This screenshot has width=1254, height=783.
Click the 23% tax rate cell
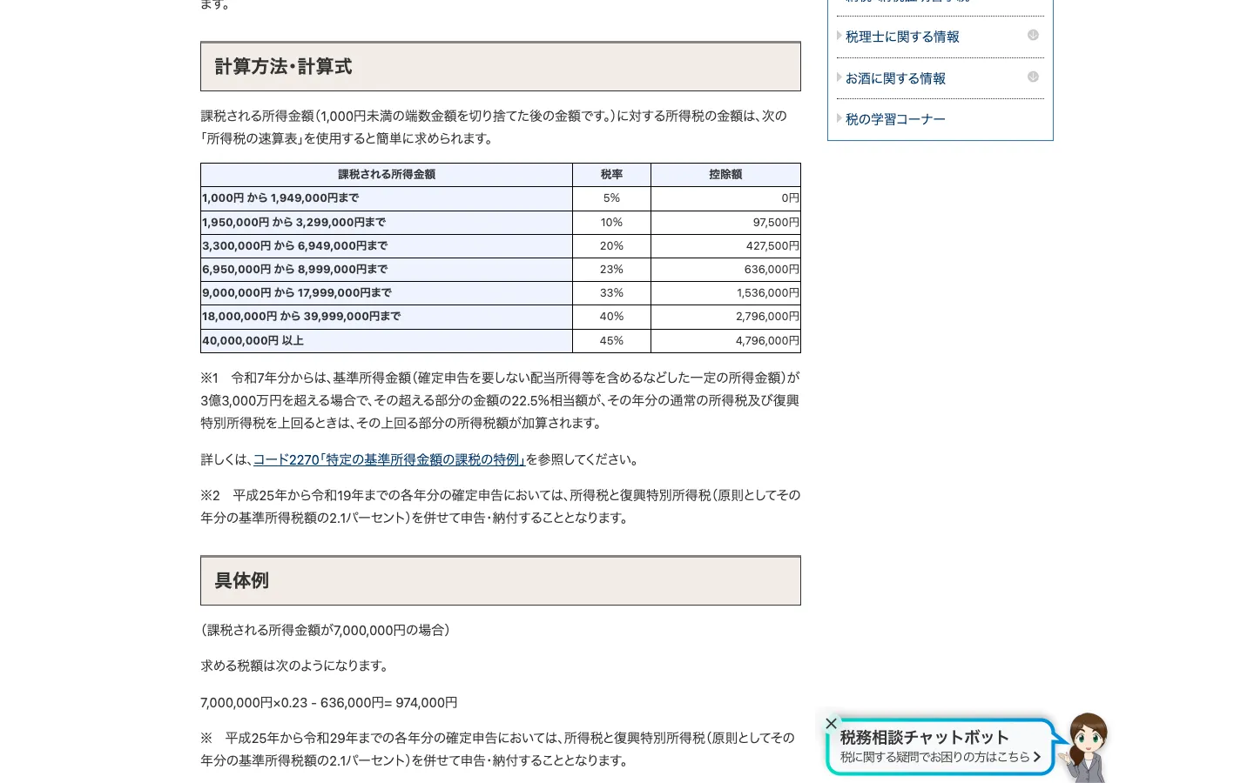pyautogui.click(x=611, y=270)
